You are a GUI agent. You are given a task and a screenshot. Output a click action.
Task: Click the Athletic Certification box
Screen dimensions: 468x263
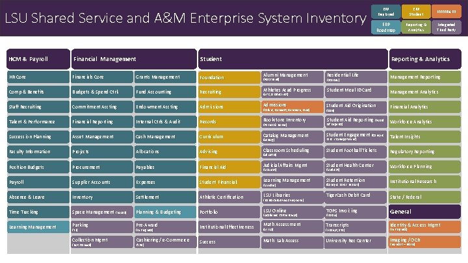(229, 197)
